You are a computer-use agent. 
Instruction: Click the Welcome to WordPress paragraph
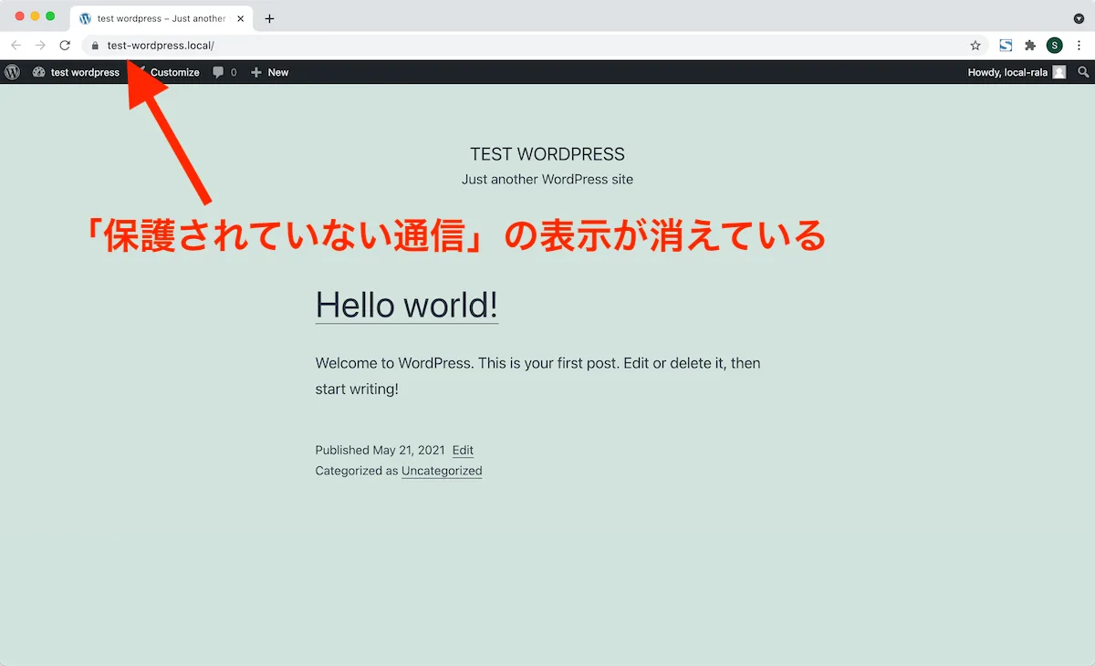(537, 376)
